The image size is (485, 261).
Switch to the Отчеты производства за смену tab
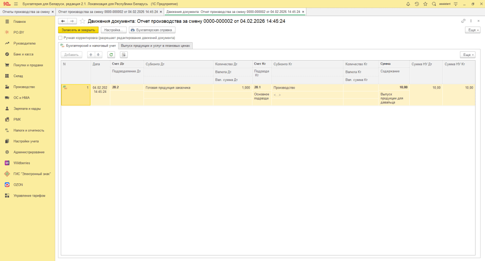[27, 11]
